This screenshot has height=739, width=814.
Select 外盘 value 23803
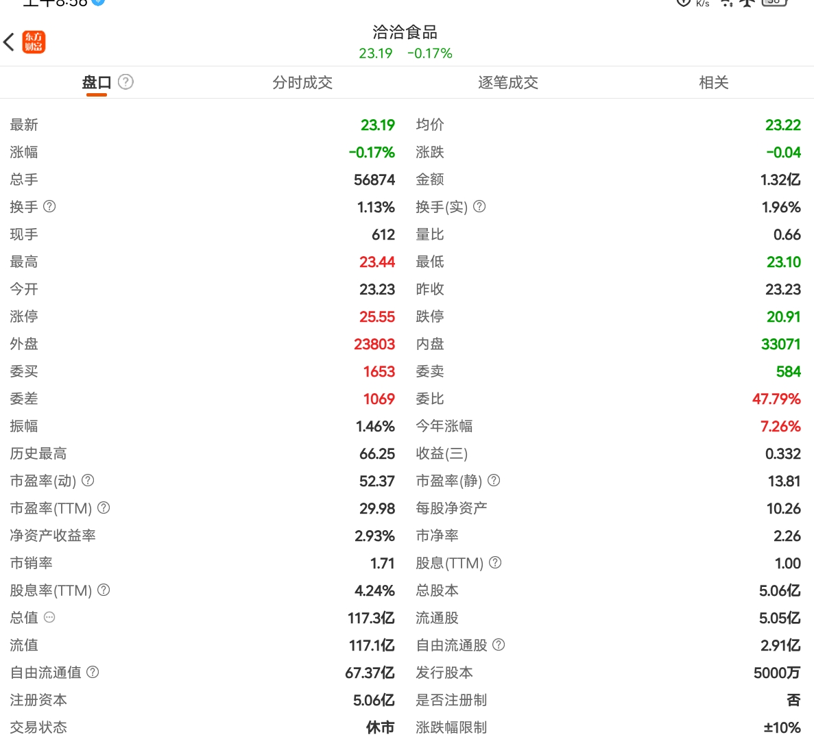[x=374, y=345]
